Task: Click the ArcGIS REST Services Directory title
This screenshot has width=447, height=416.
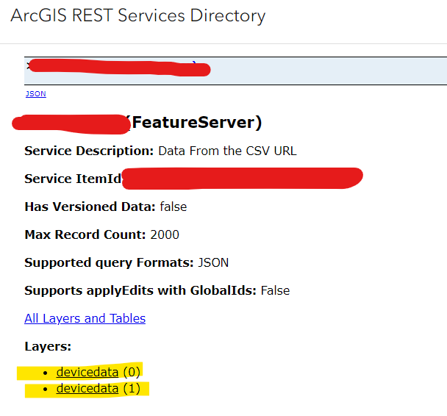Action: [x=137, y=15]
